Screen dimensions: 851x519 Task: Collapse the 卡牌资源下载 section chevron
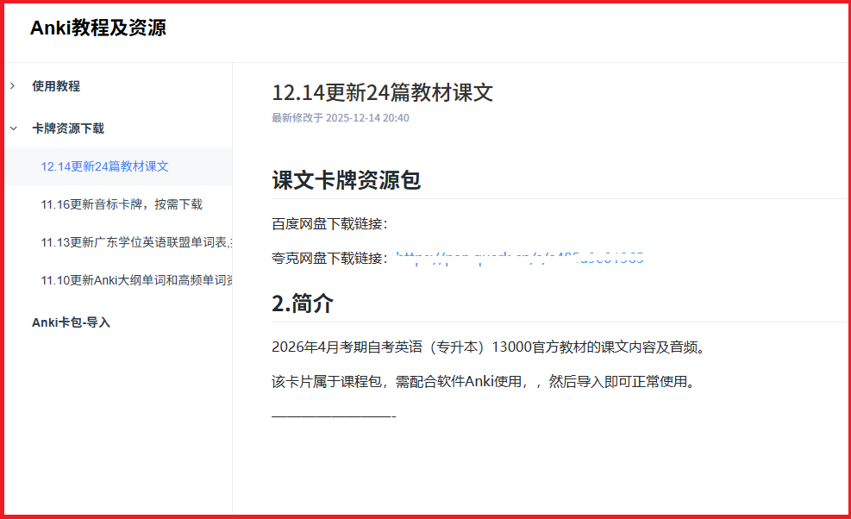[x=11, y=128]
